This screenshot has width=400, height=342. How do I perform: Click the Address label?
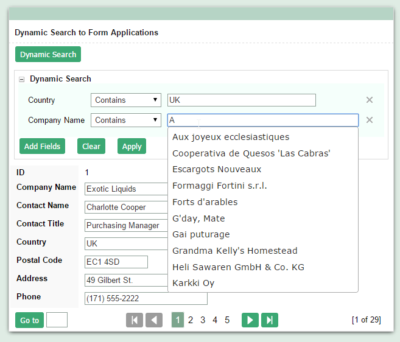(x=32, y=278)
